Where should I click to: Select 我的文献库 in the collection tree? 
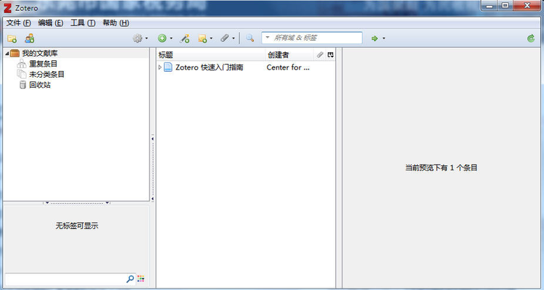pyautogui.click(x=40, y=54)
